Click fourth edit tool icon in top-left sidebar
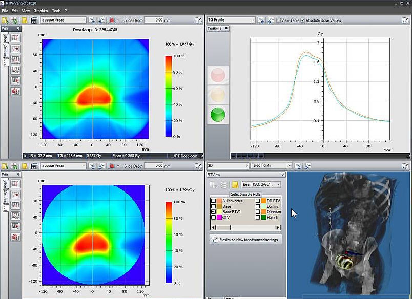 (15, 70)
